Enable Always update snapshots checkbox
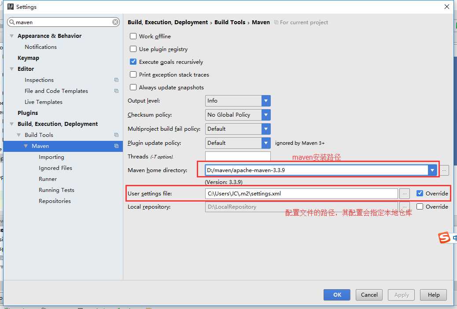 pos(133,88)
